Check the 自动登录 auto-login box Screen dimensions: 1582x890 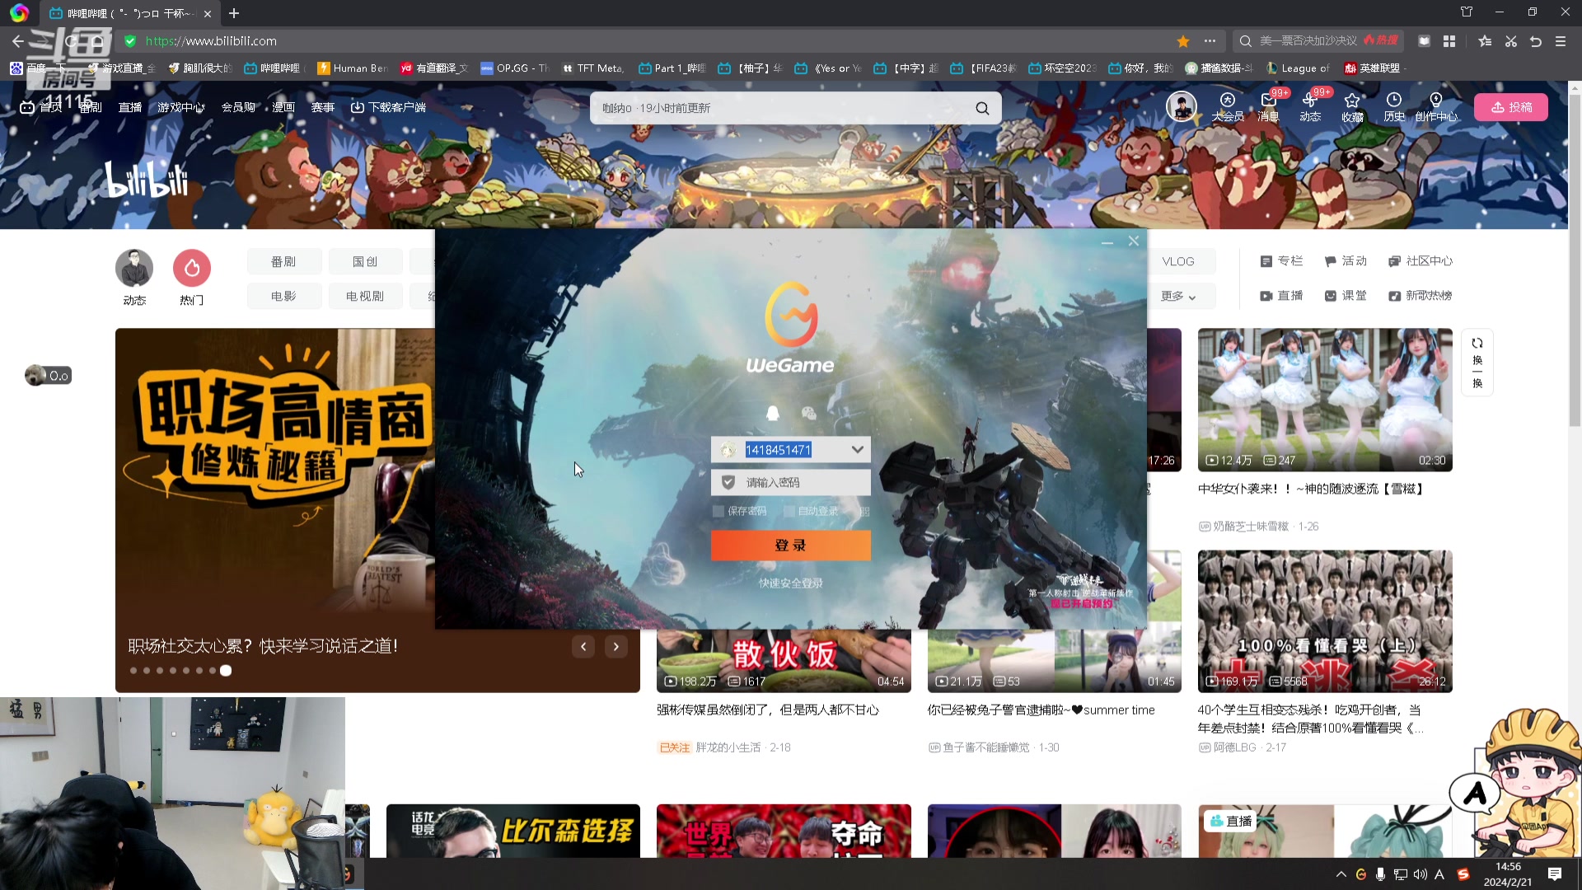(789, 512)
